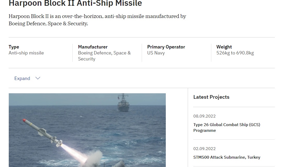The image size is (290, 167).
Task: Click the Expand text label
Action: tap(22, 78)
